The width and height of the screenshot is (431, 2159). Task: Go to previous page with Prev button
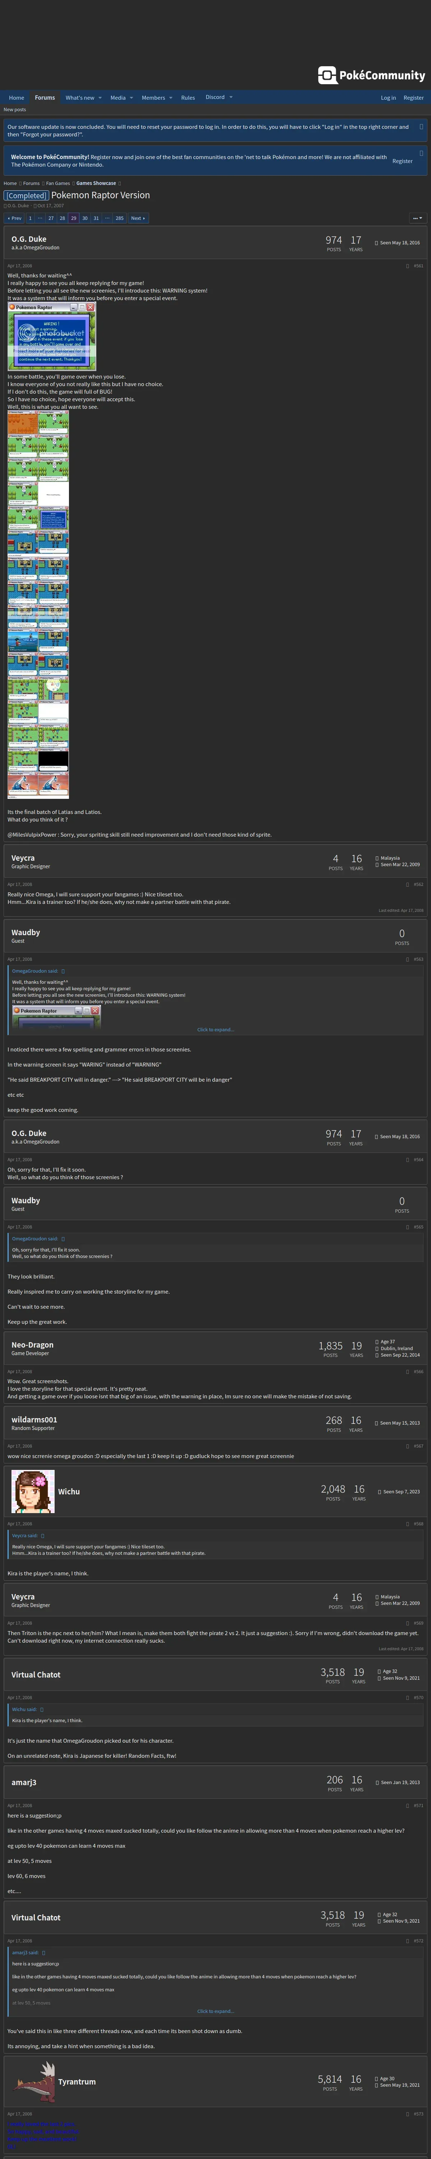14,218
